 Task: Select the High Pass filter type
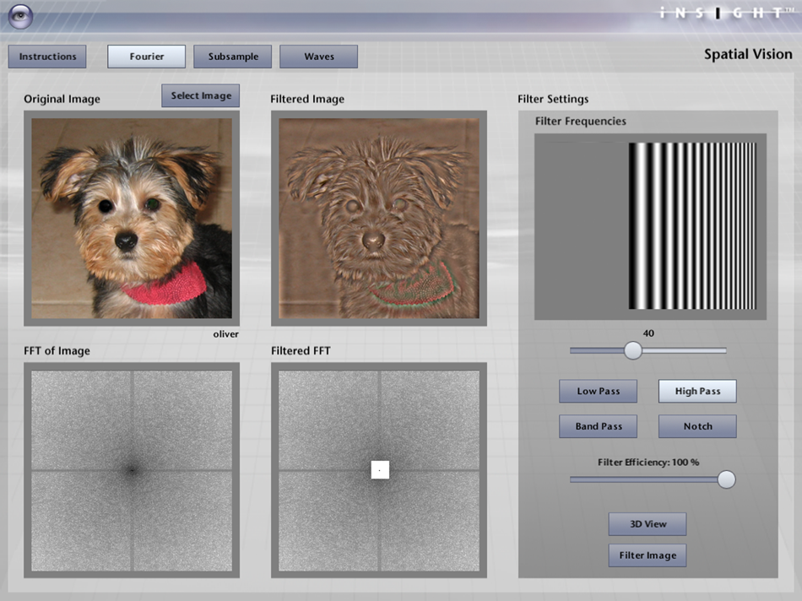[x=697, y=392]
